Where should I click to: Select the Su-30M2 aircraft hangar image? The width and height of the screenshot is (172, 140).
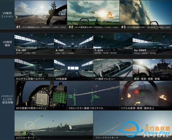[152, 44]
